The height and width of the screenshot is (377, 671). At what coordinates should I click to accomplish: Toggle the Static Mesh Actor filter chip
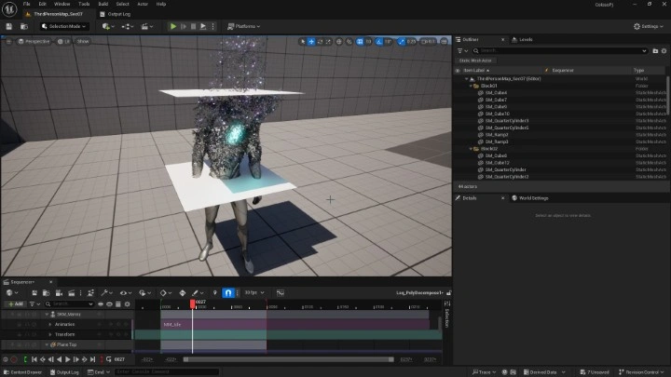474,61
